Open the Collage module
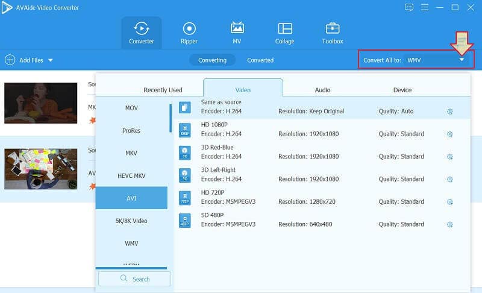 pyautogui.click(x=284, y=33)
